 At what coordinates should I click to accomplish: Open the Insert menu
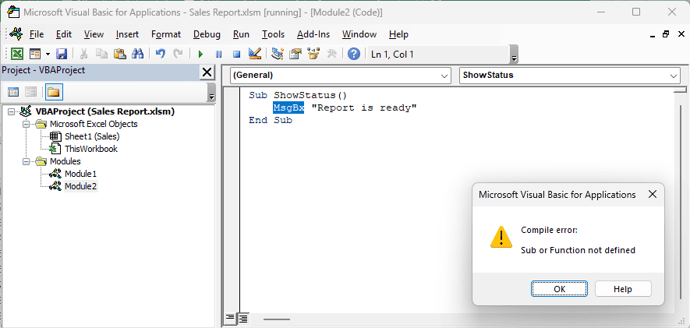pos(127,34)
